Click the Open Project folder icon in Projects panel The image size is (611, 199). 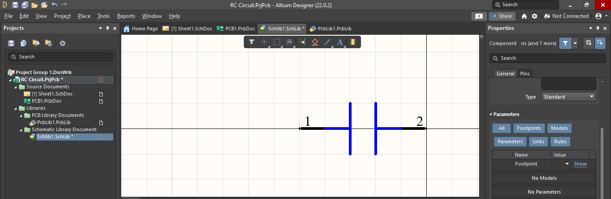click(x=36, y=43)
